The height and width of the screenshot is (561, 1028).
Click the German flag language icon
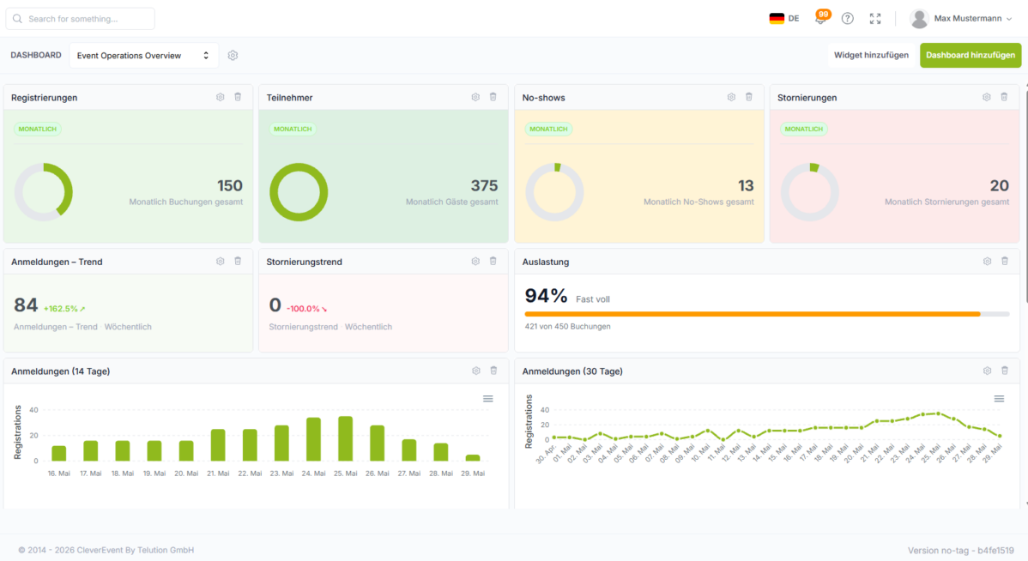pos(777,18)
